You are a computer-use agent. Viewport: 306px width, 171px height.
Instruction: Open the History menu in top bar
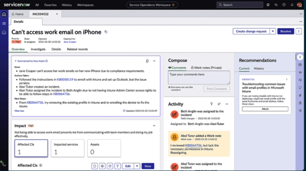tap(67, 5)
